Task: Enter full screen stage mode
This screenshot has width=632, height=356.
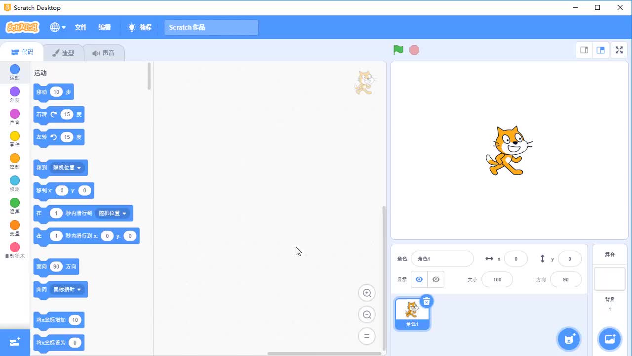Action: point(619,50)
